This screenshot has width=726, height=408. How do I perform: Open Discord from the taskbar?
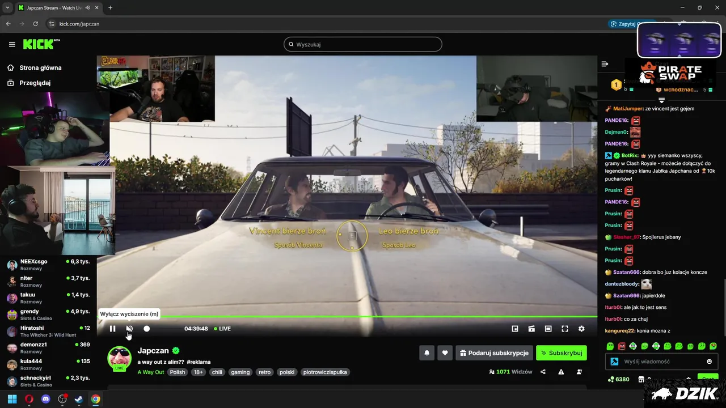coord(45,399)
